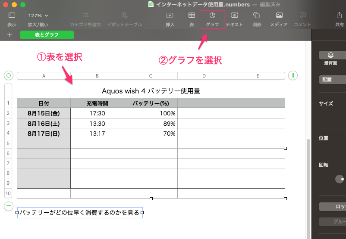The width and height of the screenshot is (346, 239).
Task: Click the ピボットテーブル toolbar icon
Action: tap(124, 15)
